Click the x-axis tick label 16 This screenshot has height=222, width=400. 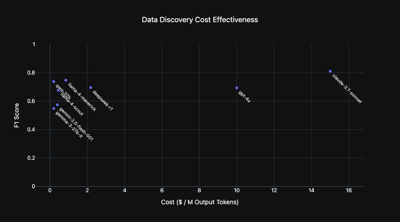[x=349, y=191]
